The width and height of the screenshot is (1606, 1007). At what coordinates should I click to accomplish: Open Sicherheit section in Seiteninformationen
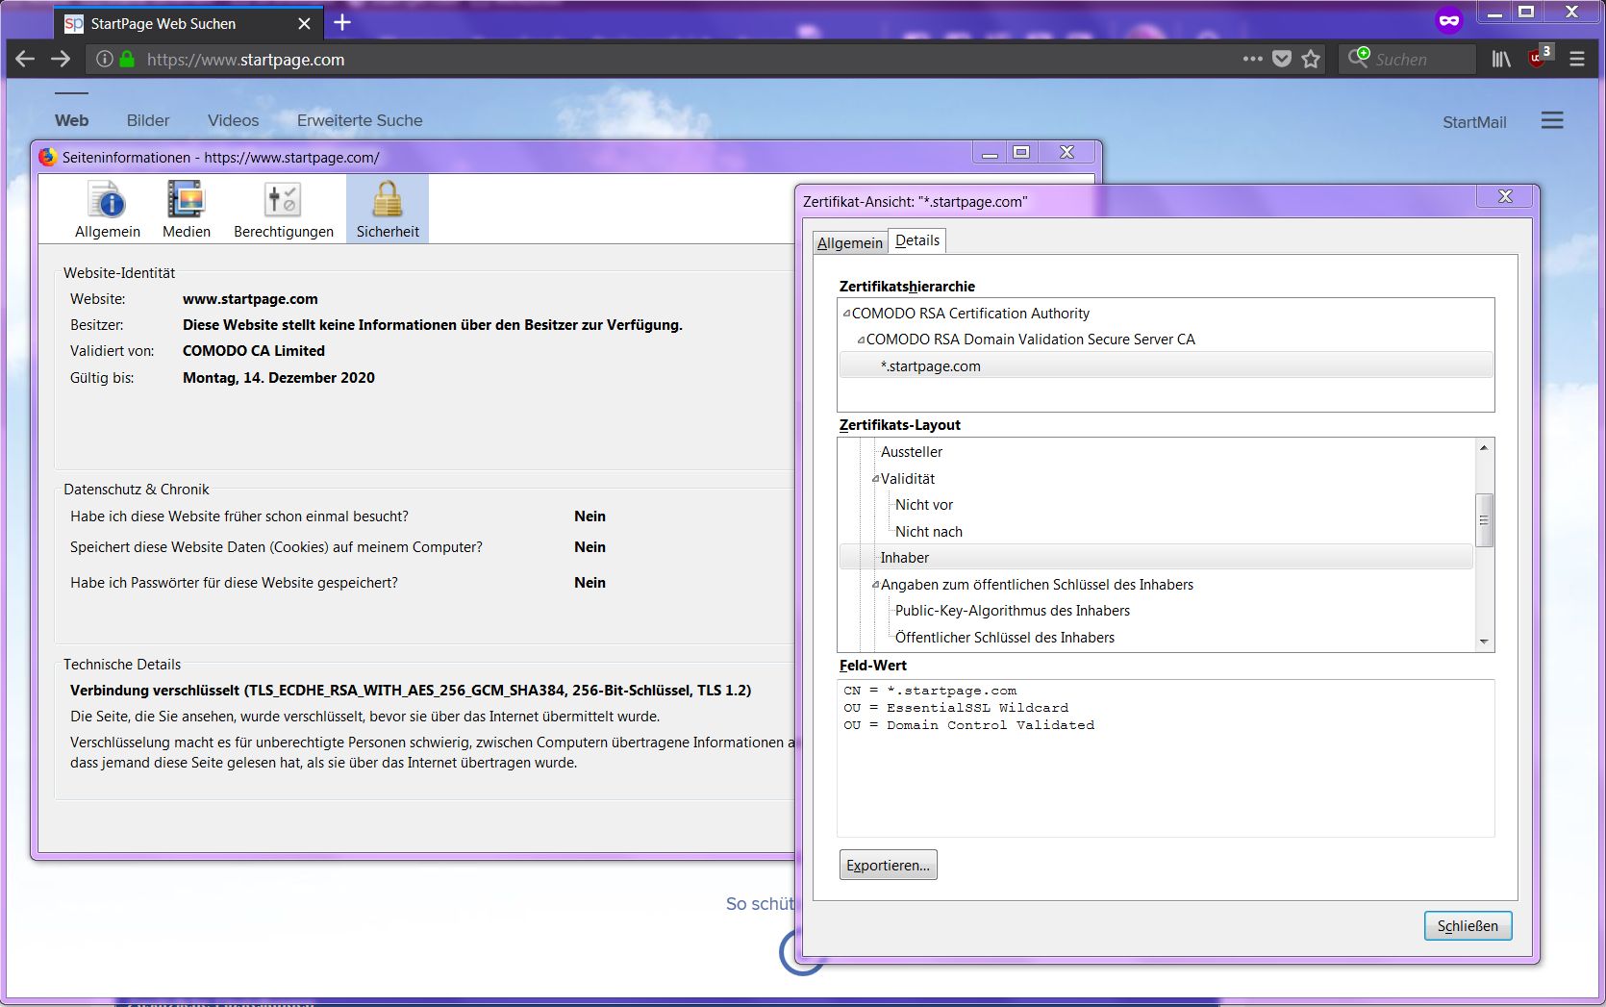pyautogui.click(x=388, y=209)
